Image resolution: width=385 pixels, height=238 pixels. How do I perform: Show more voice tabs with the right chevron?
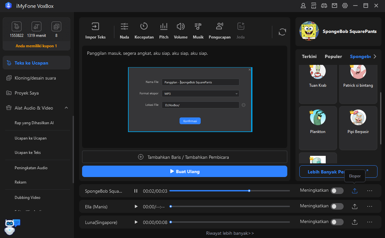tap(375, 56)
